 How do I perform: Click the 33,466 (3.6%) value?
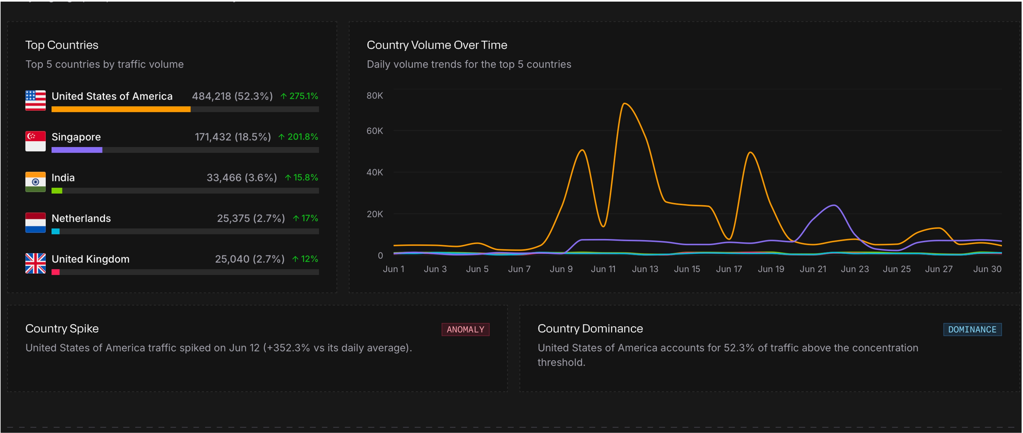[x=241, y=178]
